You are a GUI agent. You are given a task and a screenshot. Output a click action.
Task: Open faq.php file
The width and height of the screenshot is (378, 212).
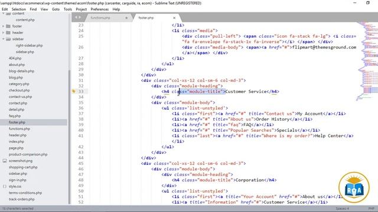tap(15, 116)
